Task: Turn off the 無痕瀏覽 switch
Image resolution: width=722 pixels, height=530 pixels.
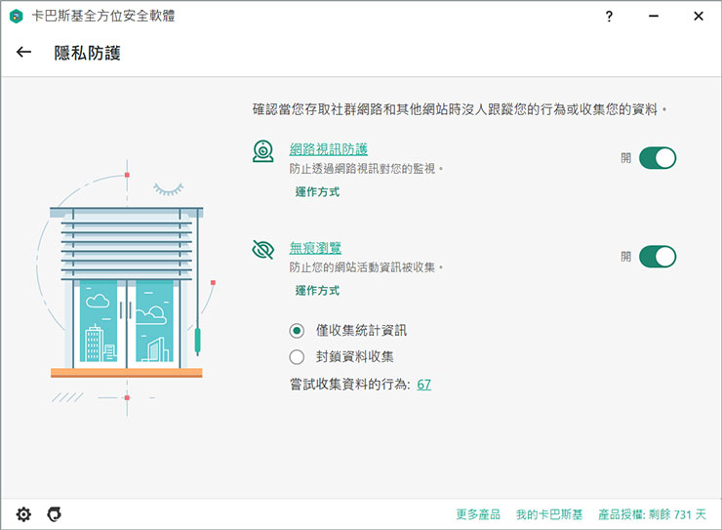Action: point(658,257)
